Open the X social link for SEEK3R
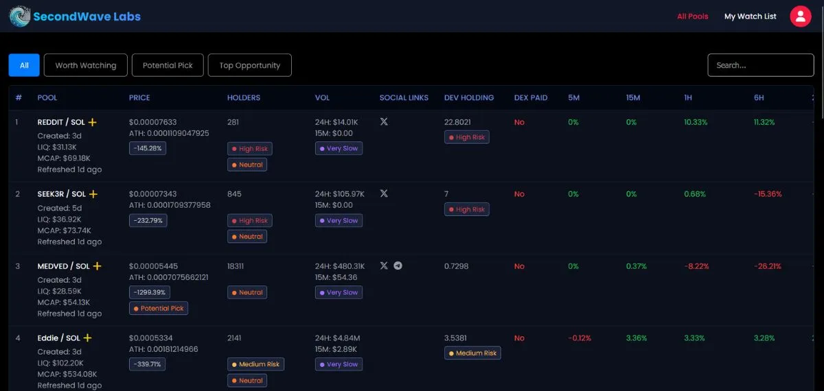This screenshot has height=391, width=824. 384,193
